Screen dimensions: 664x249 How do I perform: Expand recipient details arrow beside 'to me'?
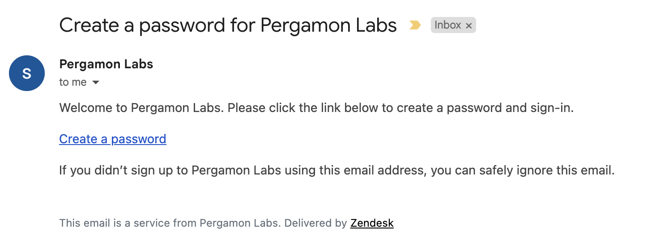tap(95, 83)
